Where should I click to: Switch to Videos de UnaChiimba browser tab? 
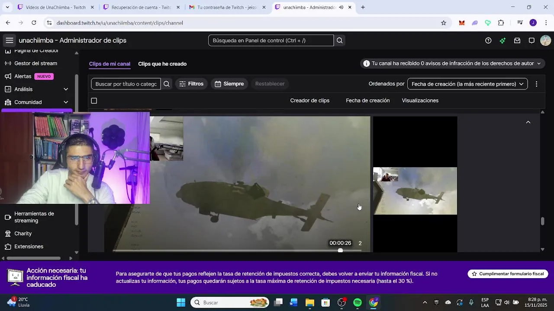(56, 7)
